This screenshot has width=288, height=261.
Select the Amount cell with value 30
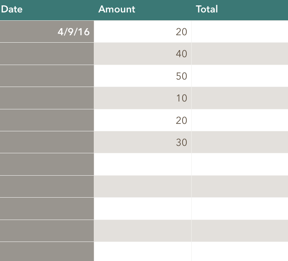coord(143,143)
